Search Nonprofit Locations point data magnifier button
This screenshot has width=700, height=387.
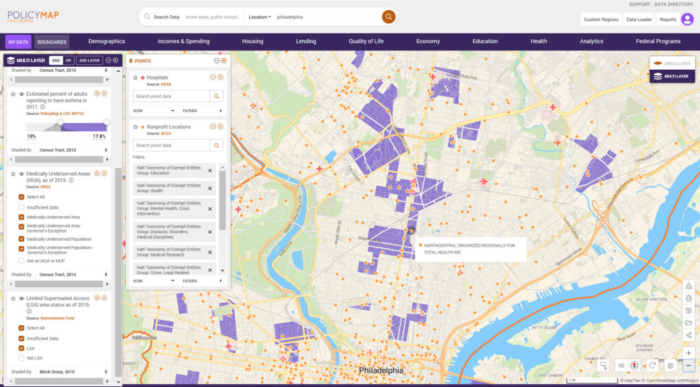(x=217, y=145)
